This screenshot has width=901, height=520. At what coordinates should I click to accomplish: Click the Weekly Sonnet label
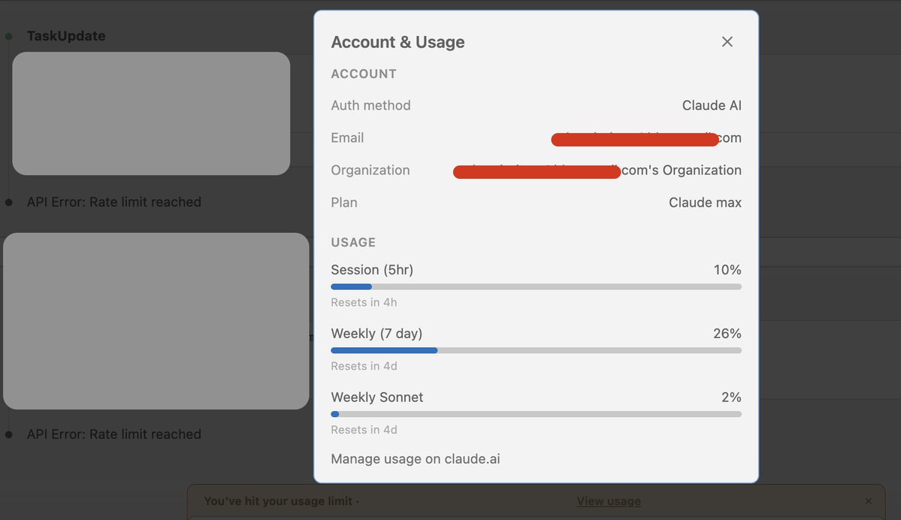[377, 398]
